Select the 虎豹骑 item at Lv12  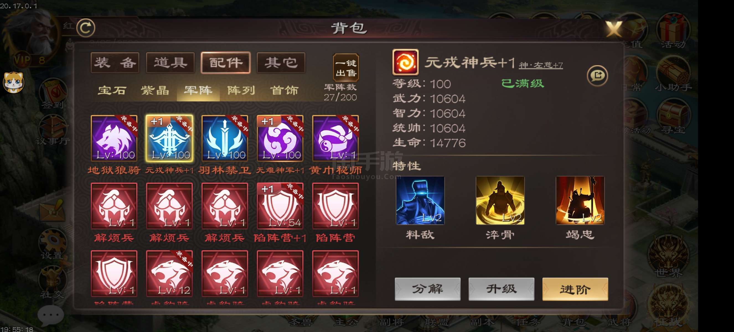pos(169,274)
